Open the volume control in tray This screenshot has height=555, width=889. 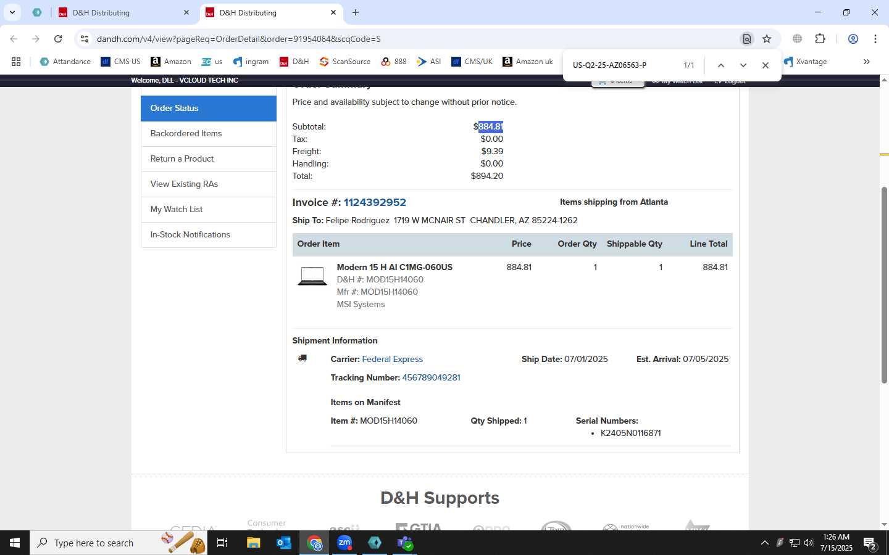click(x=809, y=543)
